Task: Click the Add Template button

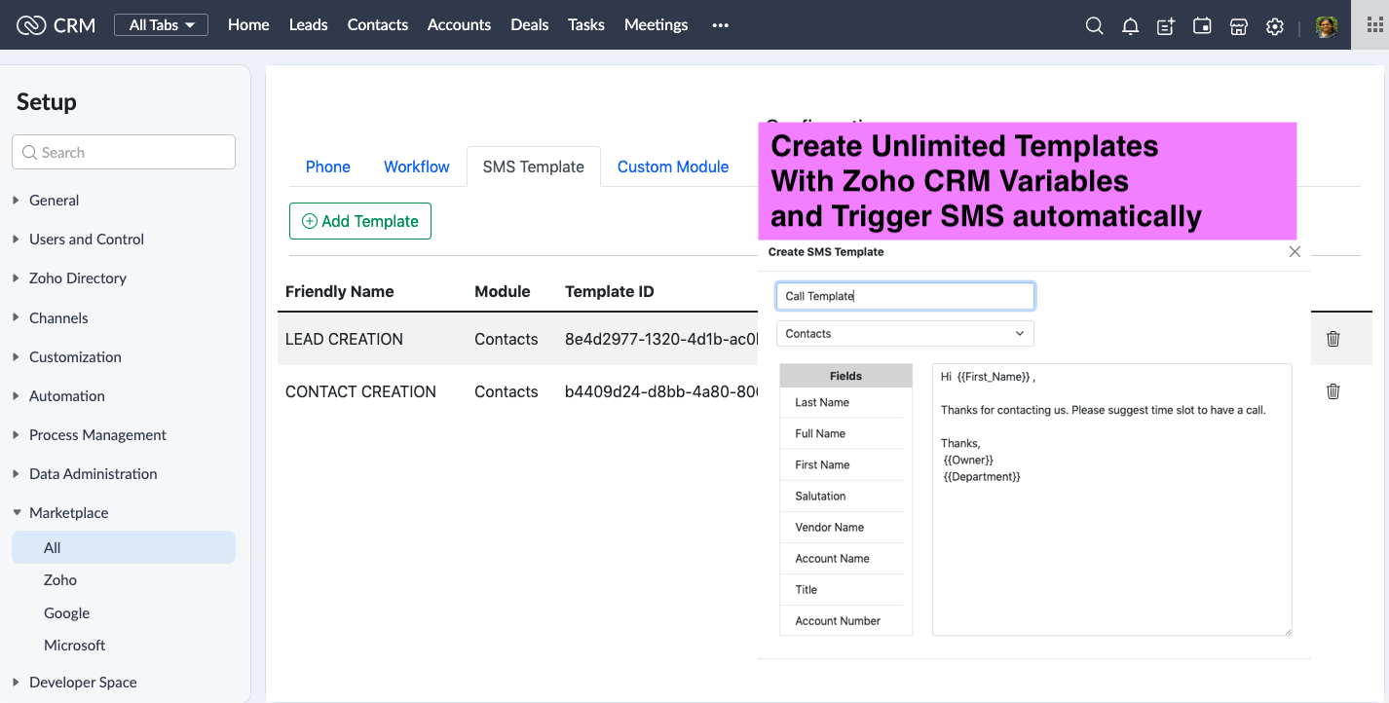Action: pyautogui.click(x=359, y=221)
